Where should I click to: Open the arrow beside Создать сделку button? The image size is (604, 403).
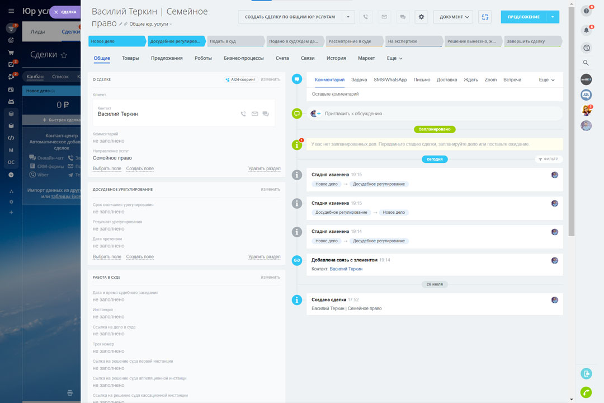348,17
